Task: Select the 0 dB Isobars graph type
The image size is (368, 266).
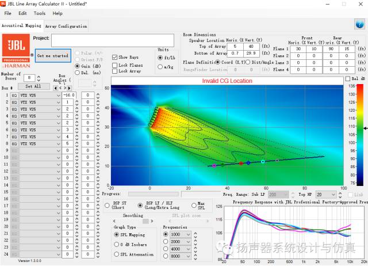Action: point(117,245)
